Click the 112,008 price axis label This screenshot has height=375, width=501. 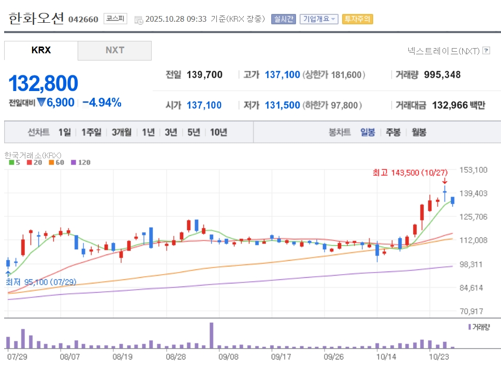[x=473, y=240]
